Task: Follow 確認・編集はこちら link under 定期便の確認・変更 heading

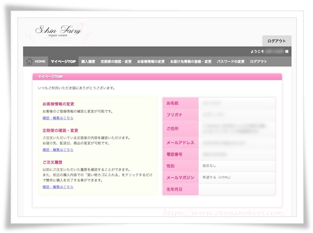Action: tap(58, 150)
